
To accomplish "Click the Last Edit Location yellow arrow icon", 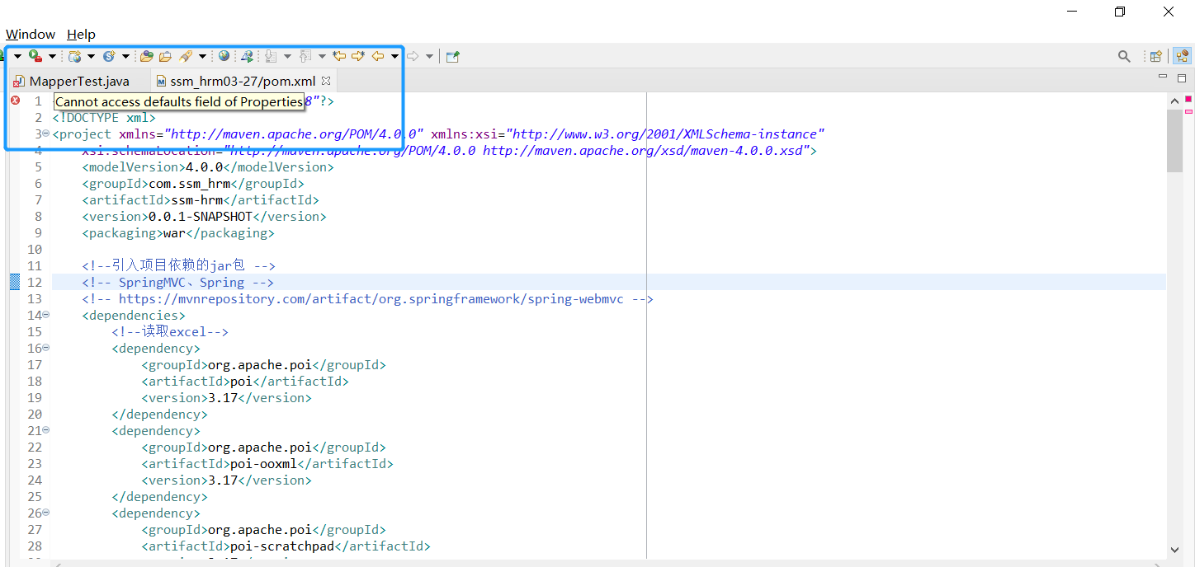I will [x=339, y=55].
